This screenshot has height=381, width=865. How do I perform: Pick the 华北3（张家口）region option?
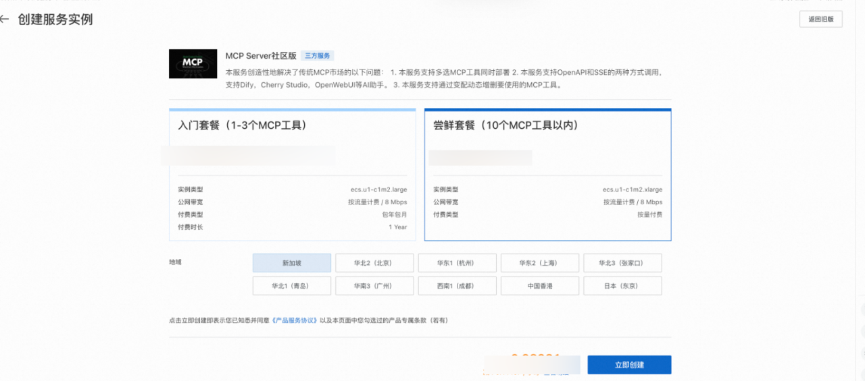click(x=622, y=263)
